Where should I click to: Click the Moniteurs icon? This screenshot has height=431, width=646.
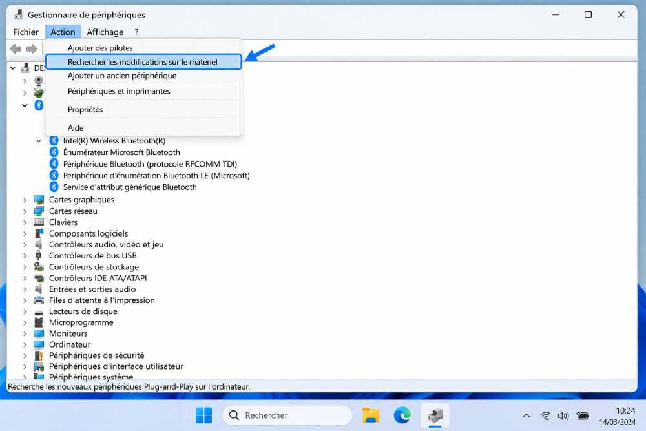[39, 333]
